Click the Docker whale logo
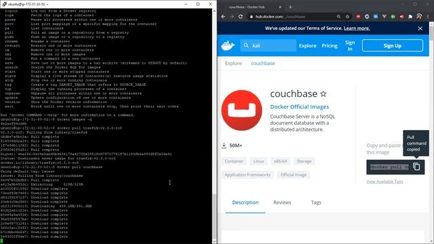This screenshot has height=244, width=434. coord(228,45)
